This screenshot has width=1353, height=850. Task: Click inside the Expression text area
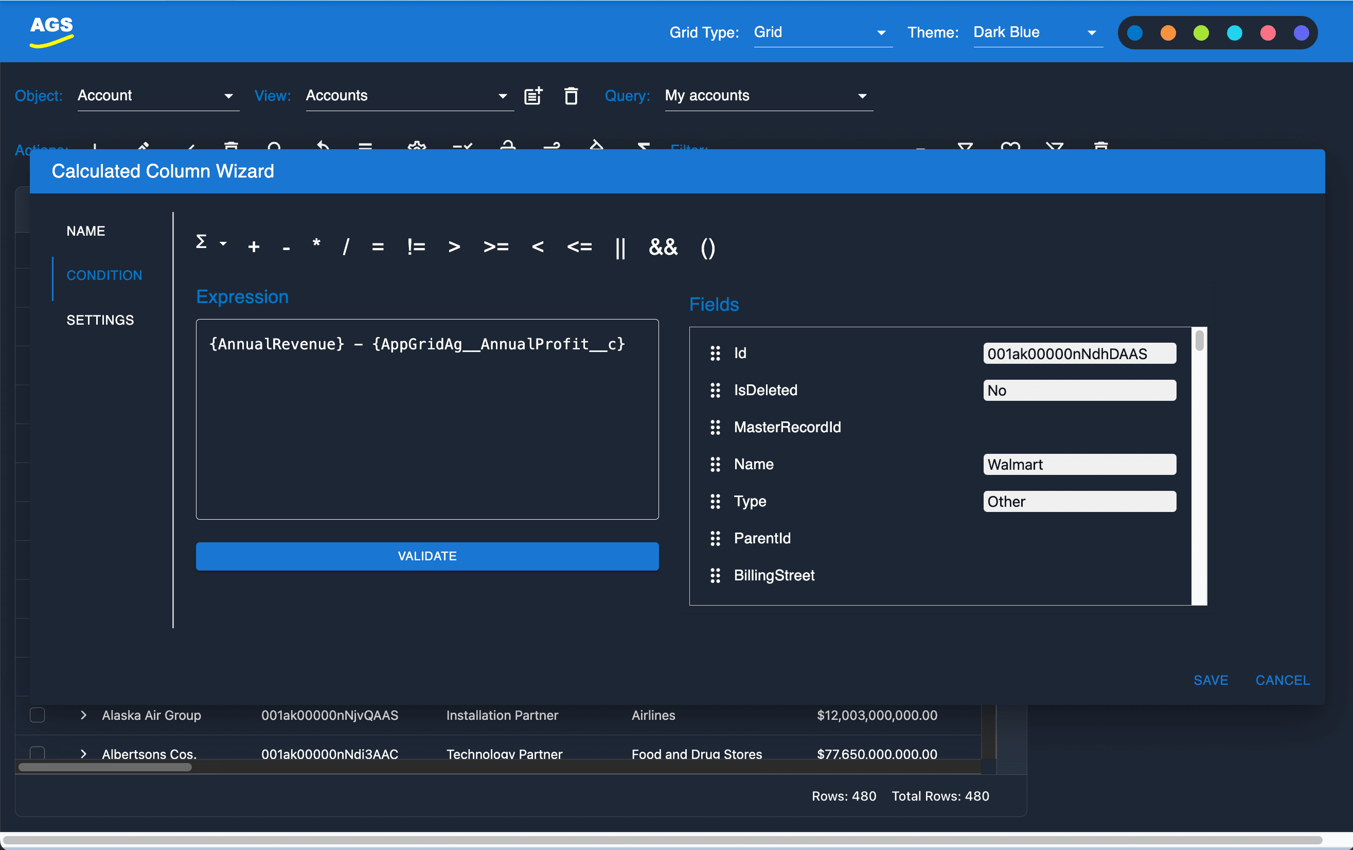(427, 420)
